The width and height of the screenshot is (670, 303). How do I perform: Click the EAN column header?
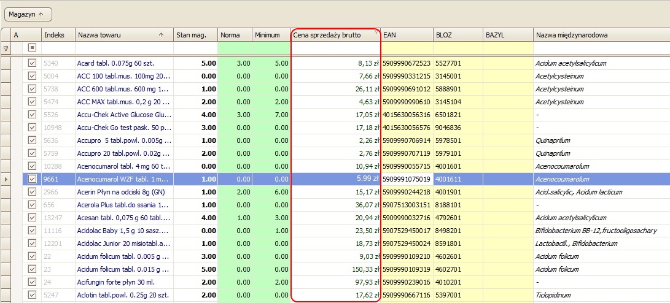[406, 36]
